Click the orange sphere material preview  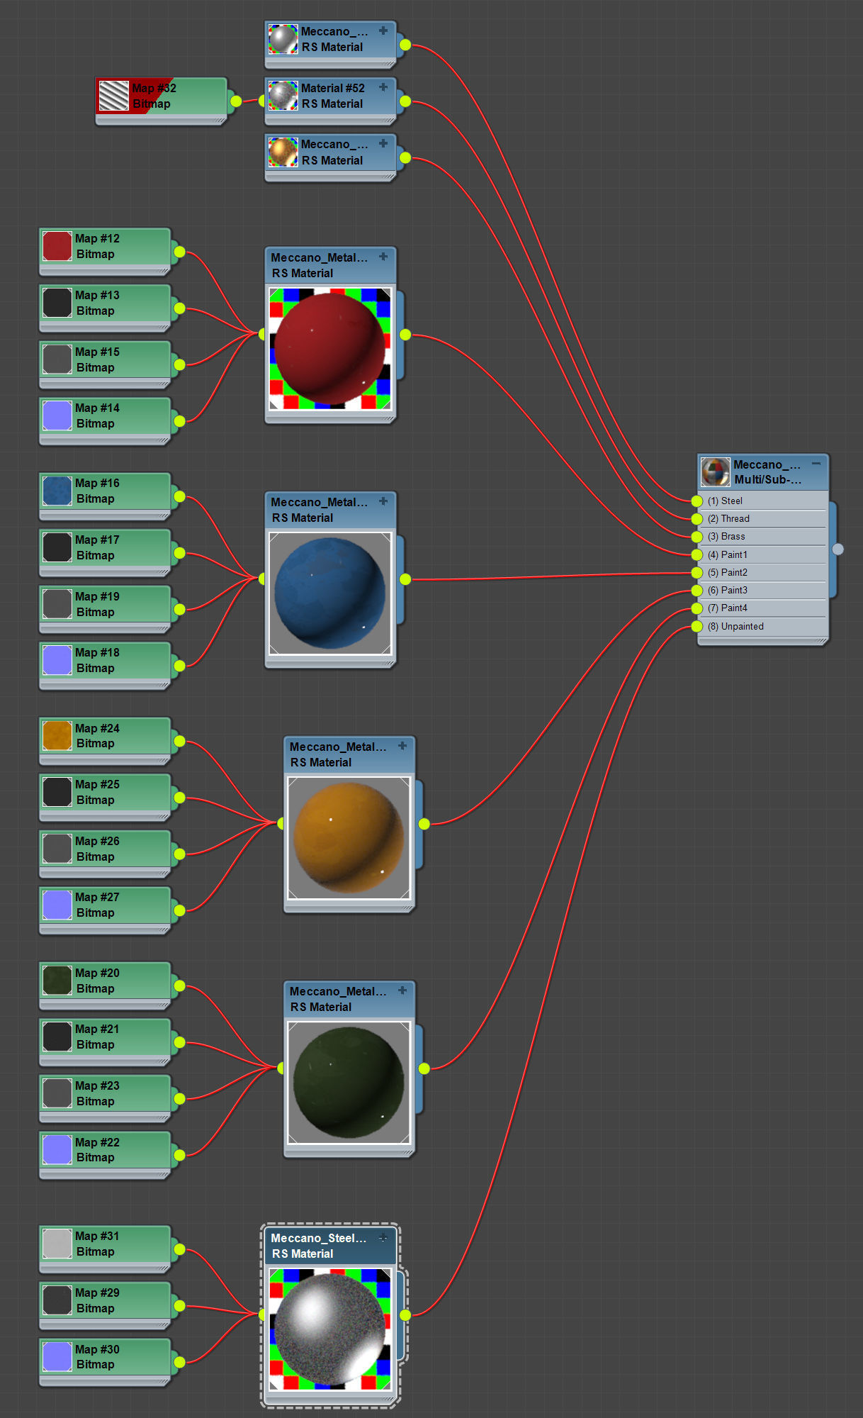pyautogui.click(x=349, y=838)
